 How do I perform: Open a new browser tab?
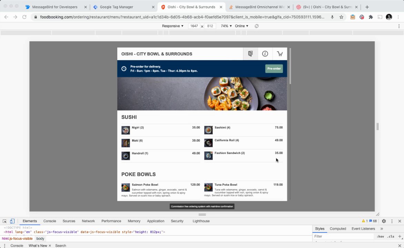pyautogui.click(x=367, y=7)
